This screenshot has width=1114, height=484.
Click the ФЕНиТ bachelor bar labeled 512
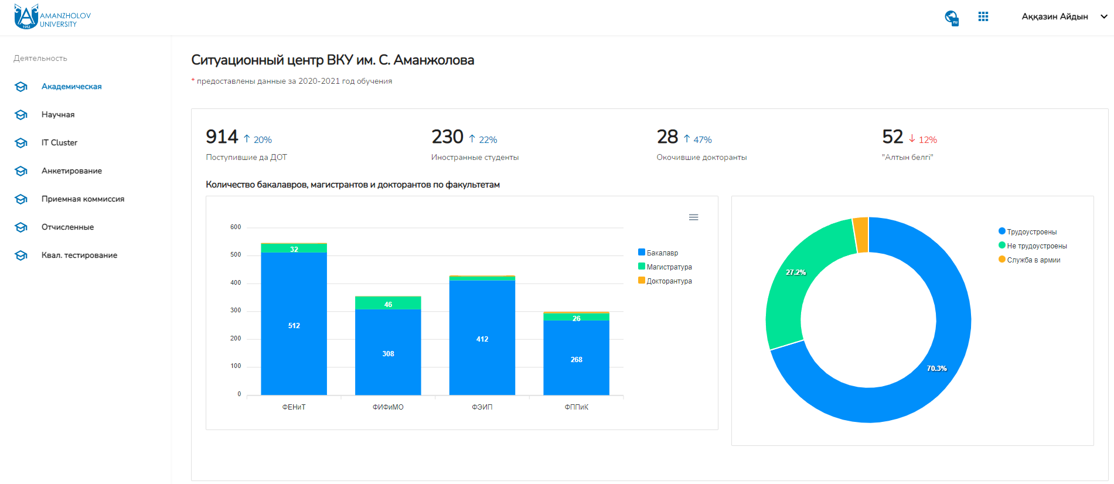click(294, 325)
